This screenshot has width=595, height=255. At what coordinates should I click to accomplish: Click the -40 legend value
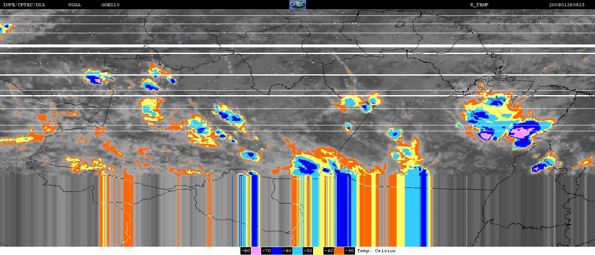coord(328,251)
